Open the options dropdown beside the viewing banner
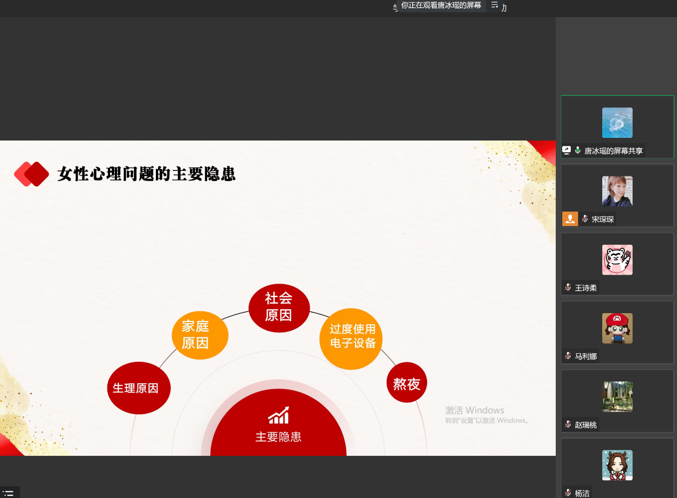 [495, 5]
